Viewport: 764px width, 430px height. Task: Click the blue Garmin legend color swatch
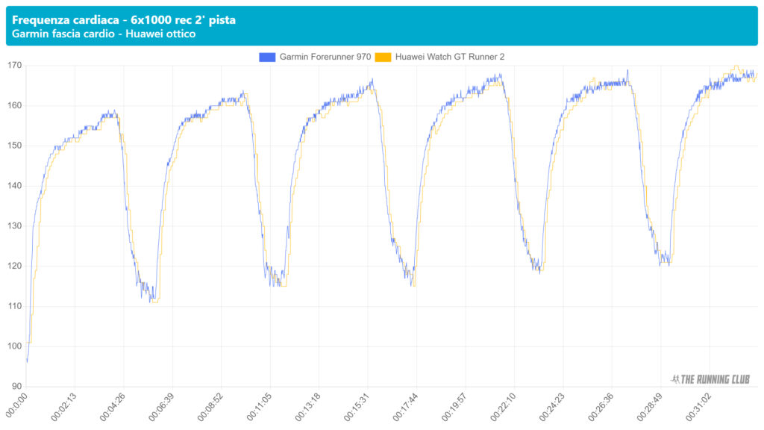click(268, 57)
